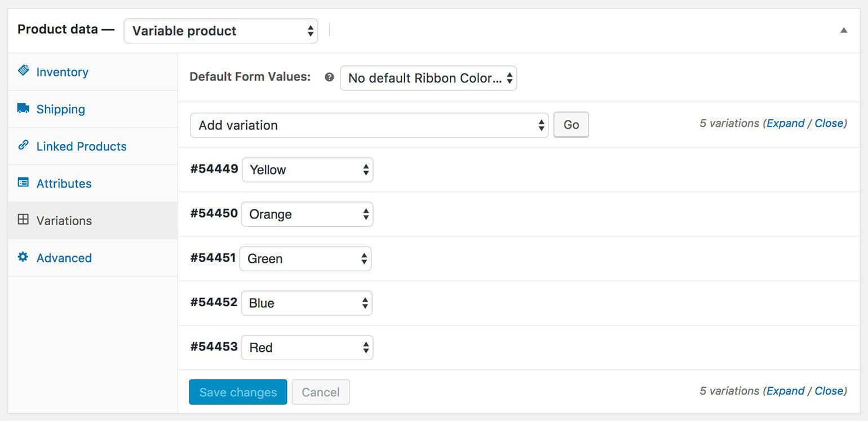Screen dimensions: 868x421
Task: Open the Variable product type dropdown
Action: tap(220, 31)
